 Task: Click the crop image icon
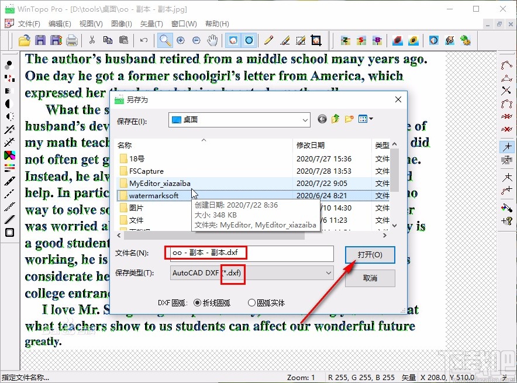[x=316, y=40]
